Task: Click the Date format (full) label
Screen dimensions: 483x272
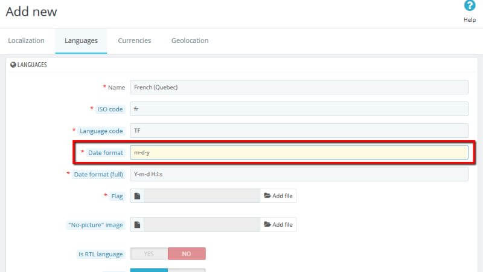Action: 98,175
